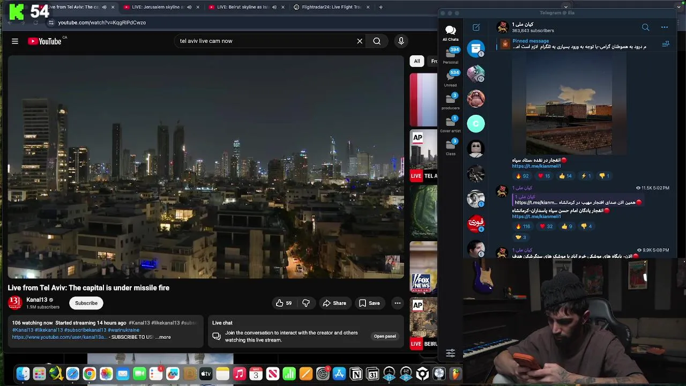Open the AP LIVE TEL A recommended thumbnail
686x386 pixels.
(x=423, y=155)
